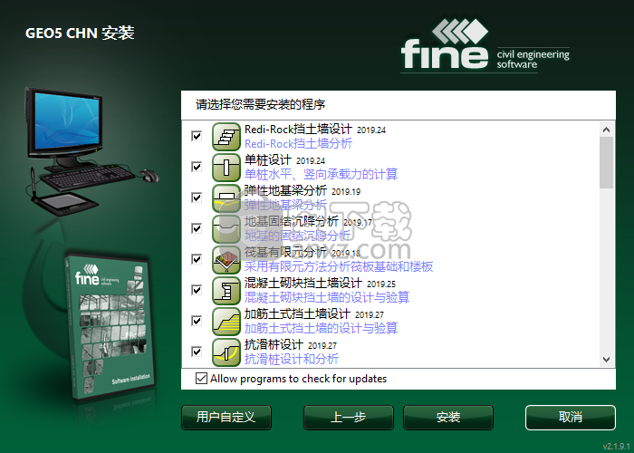Click the 加筋土式挡土墙设计 2019.27 title
This screenshot has height=453, width=634.
pos(314,313)
